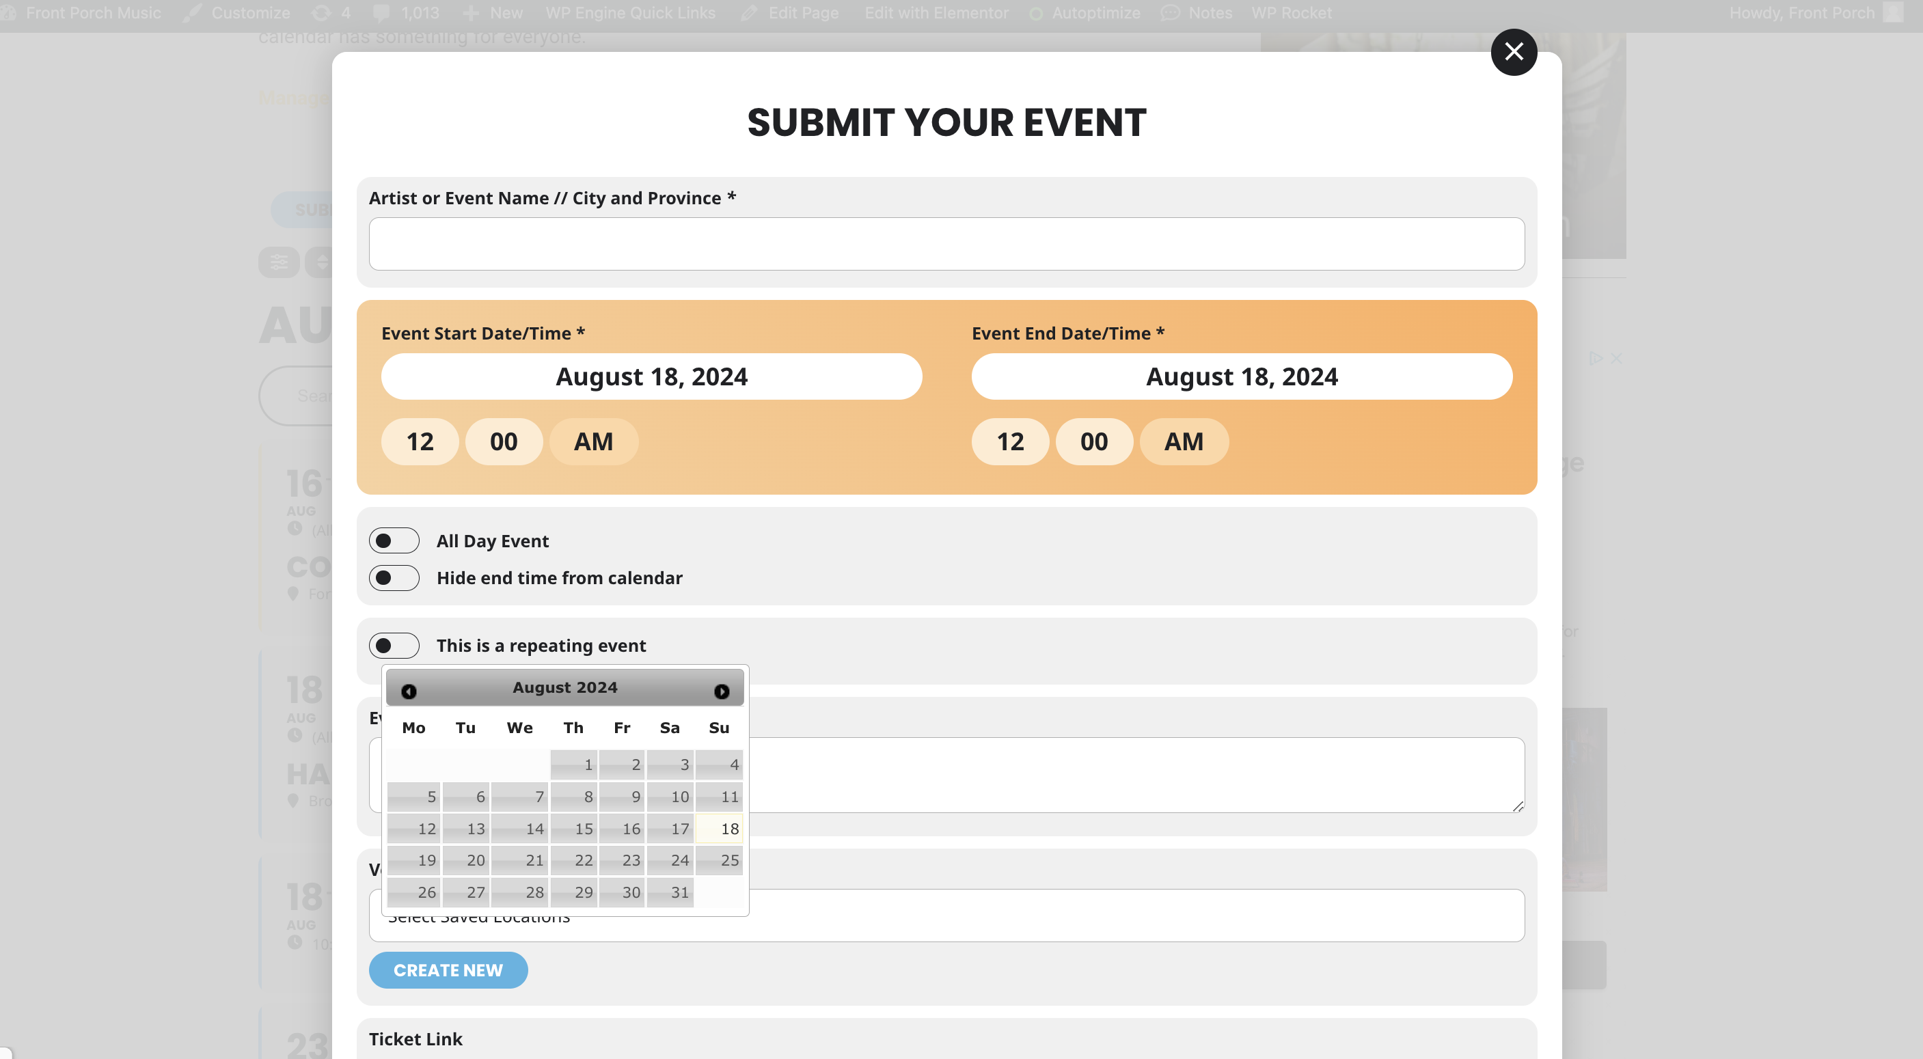Change the start time minutes value 00
This screenshot has width=1923, height=1059.
pyautogui.click(x=504, y=442)
